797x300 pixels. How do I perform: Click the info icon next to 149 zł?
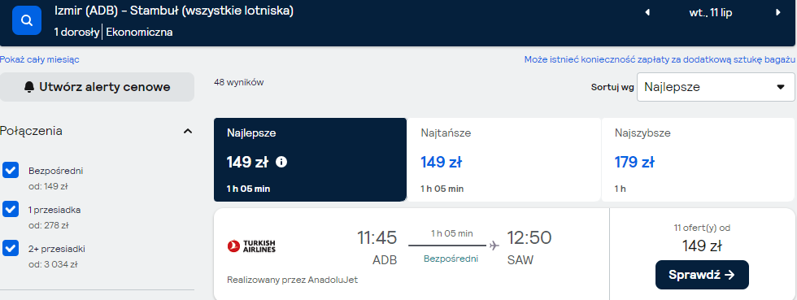tap(281, 163)
